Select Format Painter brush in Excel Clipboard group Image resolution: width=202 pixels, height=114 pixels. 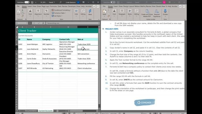pos(22,16)
